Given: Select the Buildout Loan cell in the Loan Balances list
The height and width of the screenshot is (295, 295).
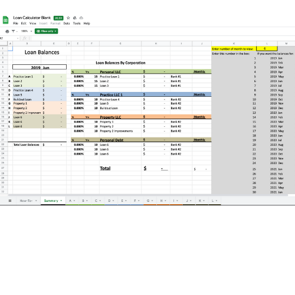Looking at the screenshot, I should 27,99.
